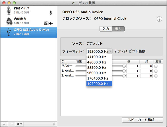Choose 88200.0 Hz from the format menu
The width and height of the screenshot is (167, 127).
coord(99,68)
